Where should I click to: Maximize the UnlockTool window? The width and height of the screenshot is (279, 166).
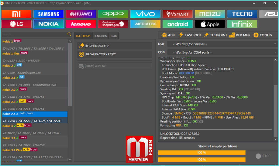tap(265, 3)
